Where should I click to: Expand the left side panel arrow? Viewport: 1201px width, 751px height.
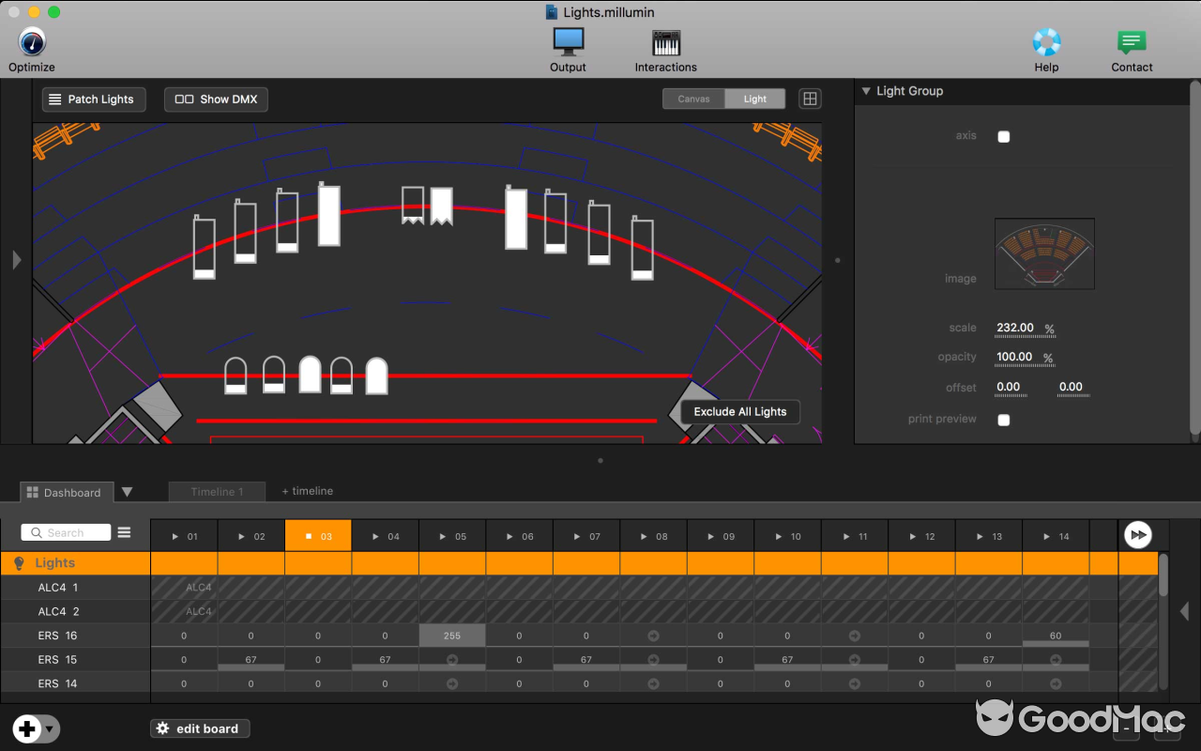click(16, 260)
